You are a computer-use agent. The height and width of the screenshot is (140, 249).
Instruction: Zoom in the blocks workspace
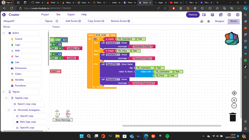click(x=234, y=100)
